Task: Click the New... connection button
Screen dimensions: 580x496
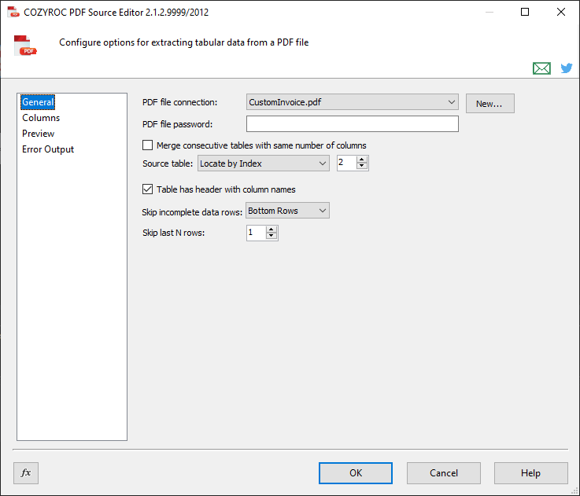Action: click(x=489, y=103)
